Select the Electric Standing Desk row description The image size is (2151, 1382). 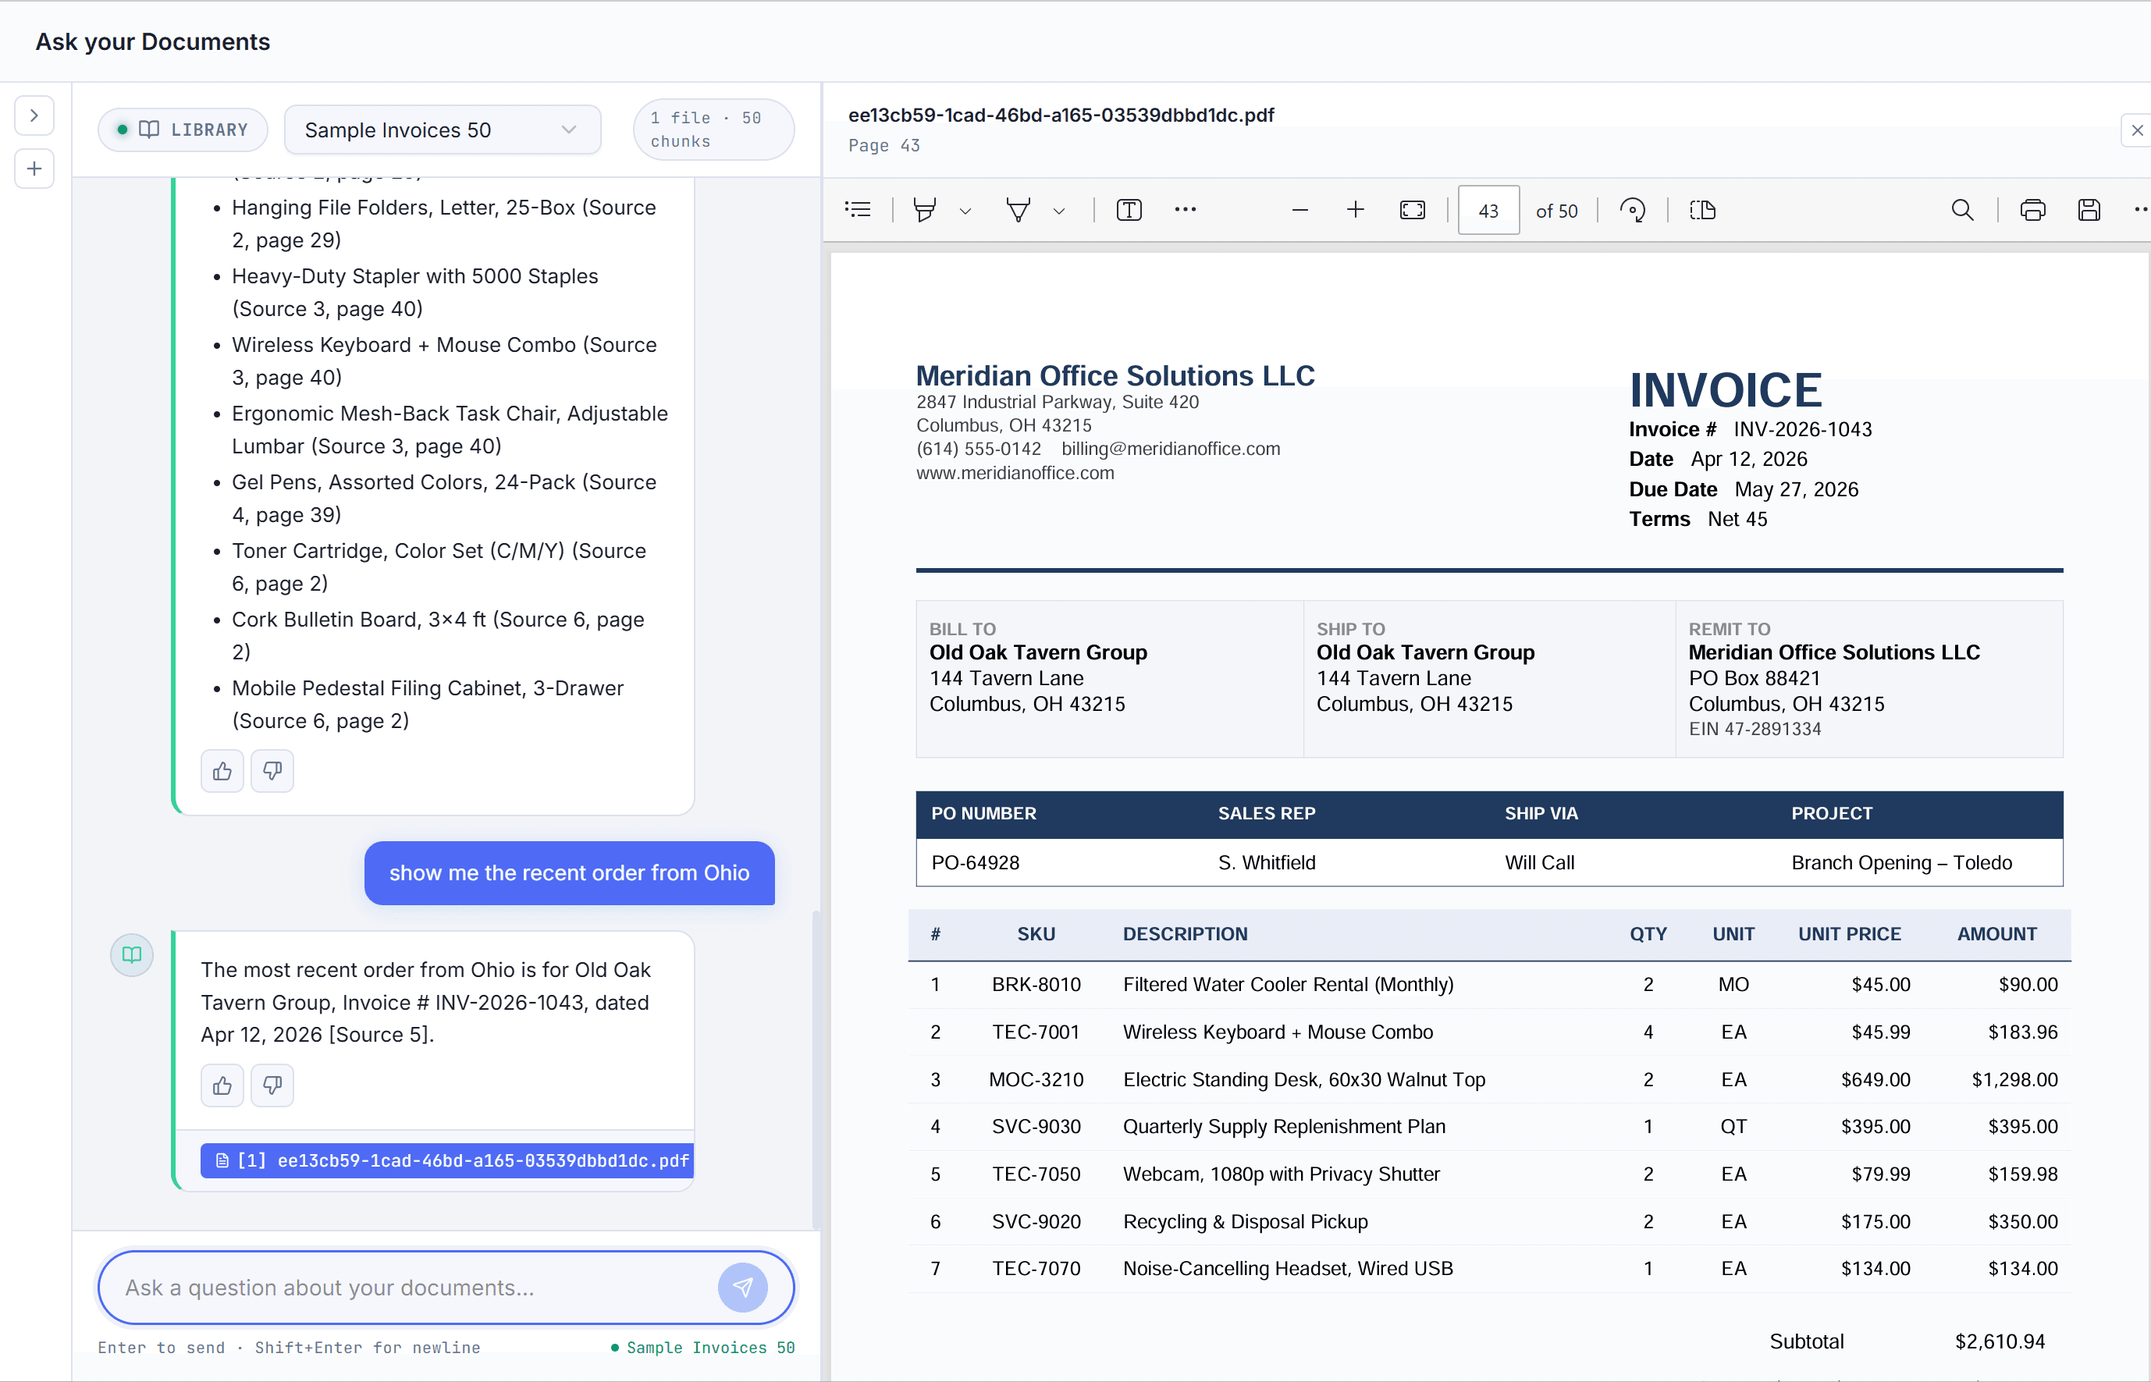click(1303, 1079)
